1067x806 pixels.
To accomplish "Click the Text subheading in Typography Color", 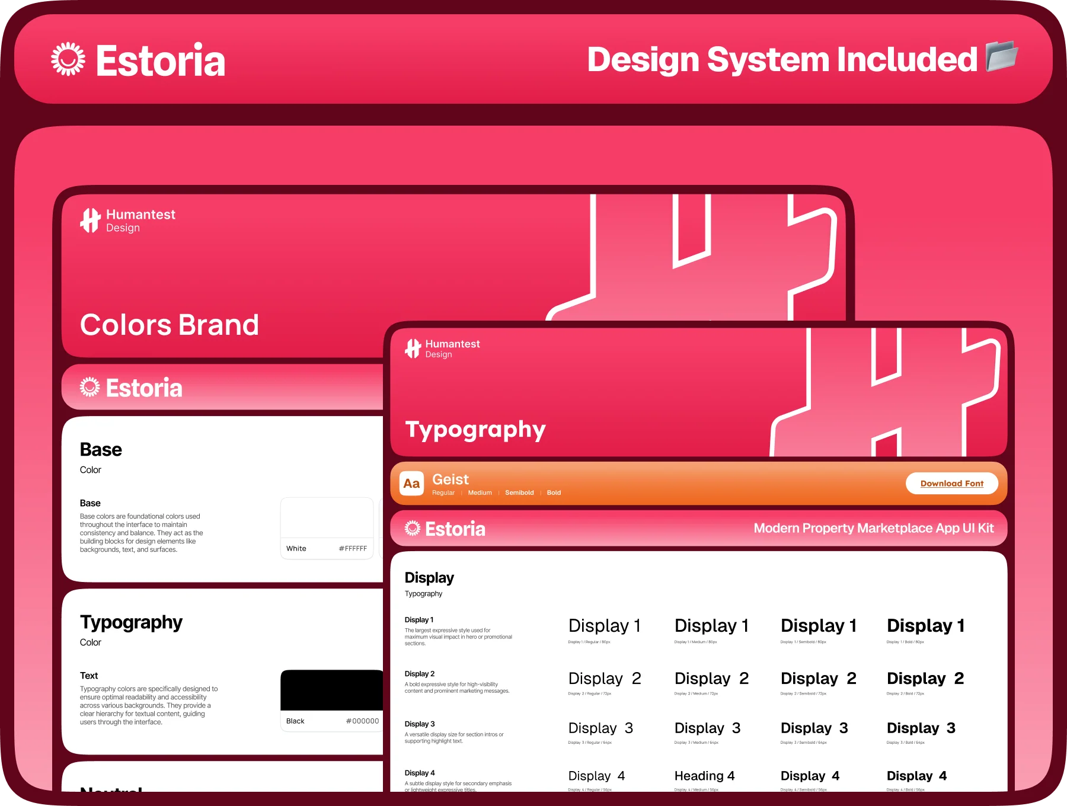I will [x=89, y=676].
